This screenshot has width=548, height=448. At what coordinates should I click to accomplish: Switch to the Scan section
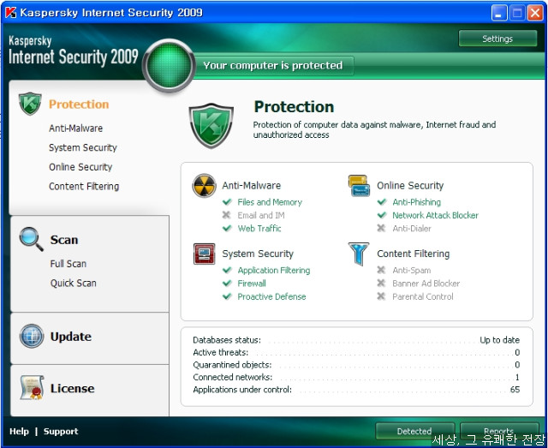64,240
